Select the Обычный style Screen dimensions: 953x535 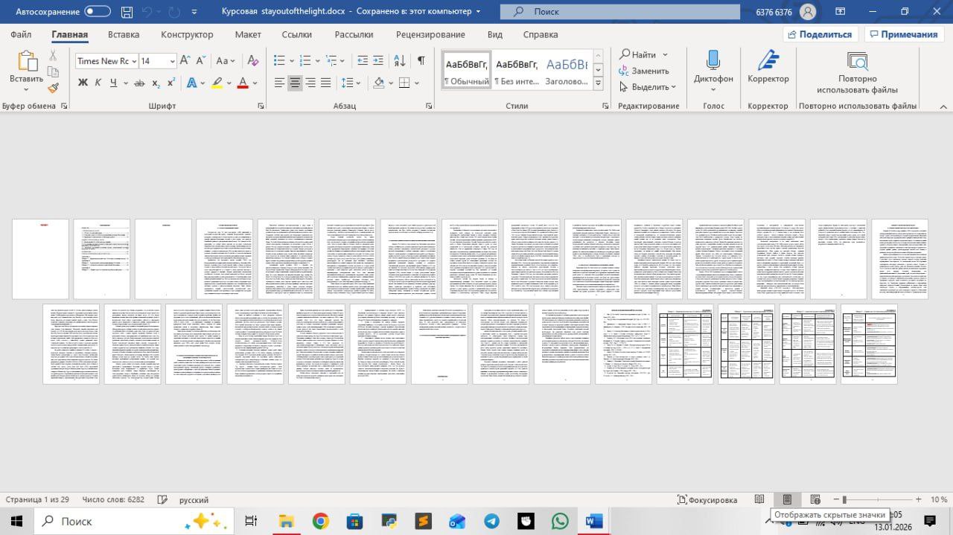point(467,71)
